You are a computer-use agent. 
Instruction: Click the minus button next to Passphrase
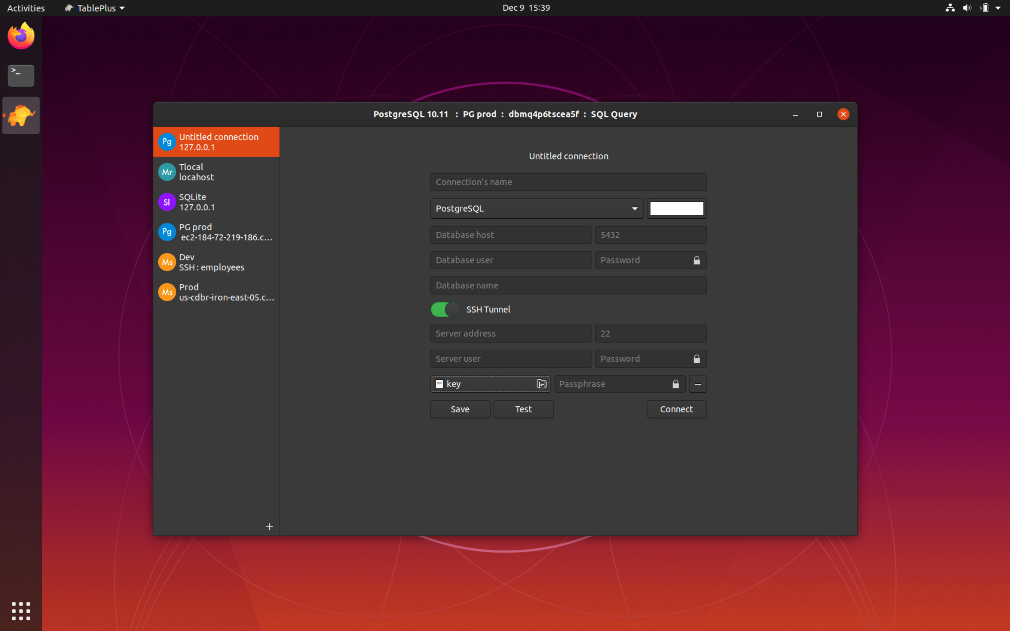[x=696, y=384]
